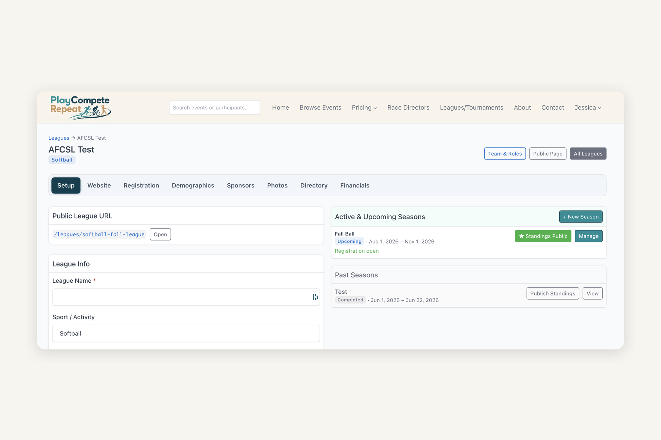View the Financials tab
661x440 pixels.
(x=355, y=186)
